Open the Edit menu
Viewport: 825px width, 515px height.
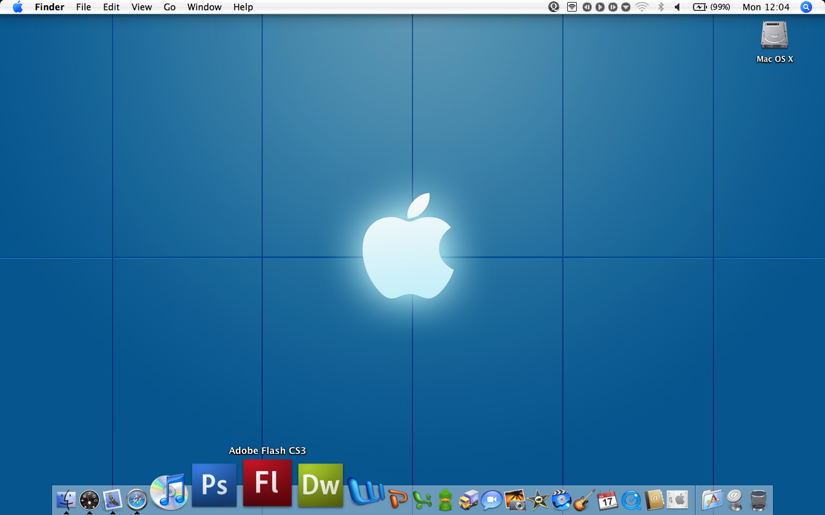pos(112,7)
